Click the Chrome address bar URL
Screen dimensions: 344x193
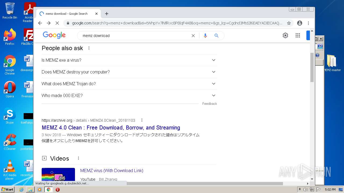click(177, 23)
